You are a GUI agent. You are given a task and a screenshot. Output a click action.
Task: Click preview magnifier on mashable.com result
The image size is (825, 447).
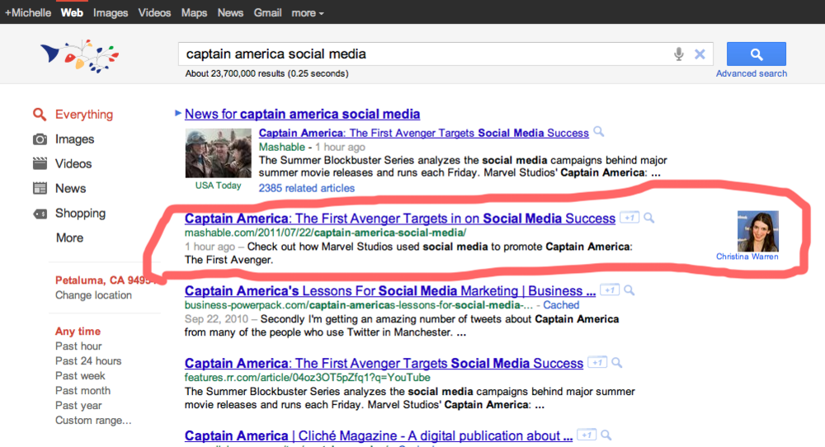pos(649,218)
